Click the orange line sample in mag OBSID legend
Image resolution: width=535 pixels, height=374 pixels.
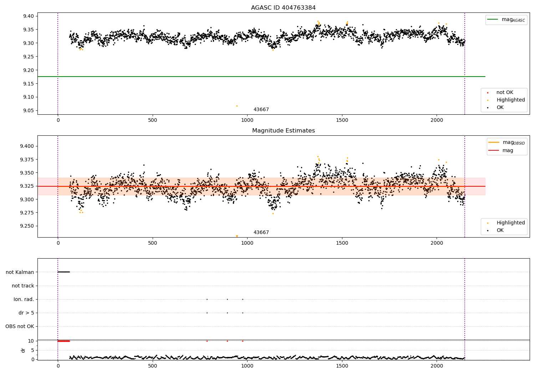pyautogui.click(x=494, y=142)
